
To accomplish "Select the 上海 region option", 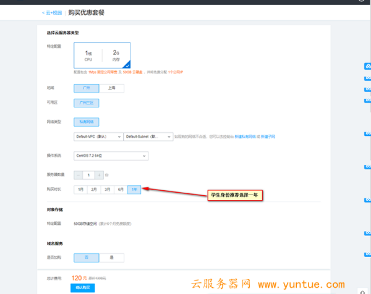I will pos(112,88).
